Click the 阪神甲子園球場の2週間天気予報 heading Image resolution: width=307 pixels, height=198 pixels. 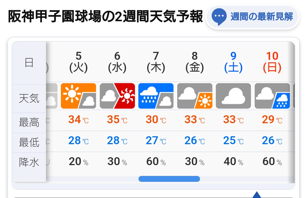(x=105, y=17)
